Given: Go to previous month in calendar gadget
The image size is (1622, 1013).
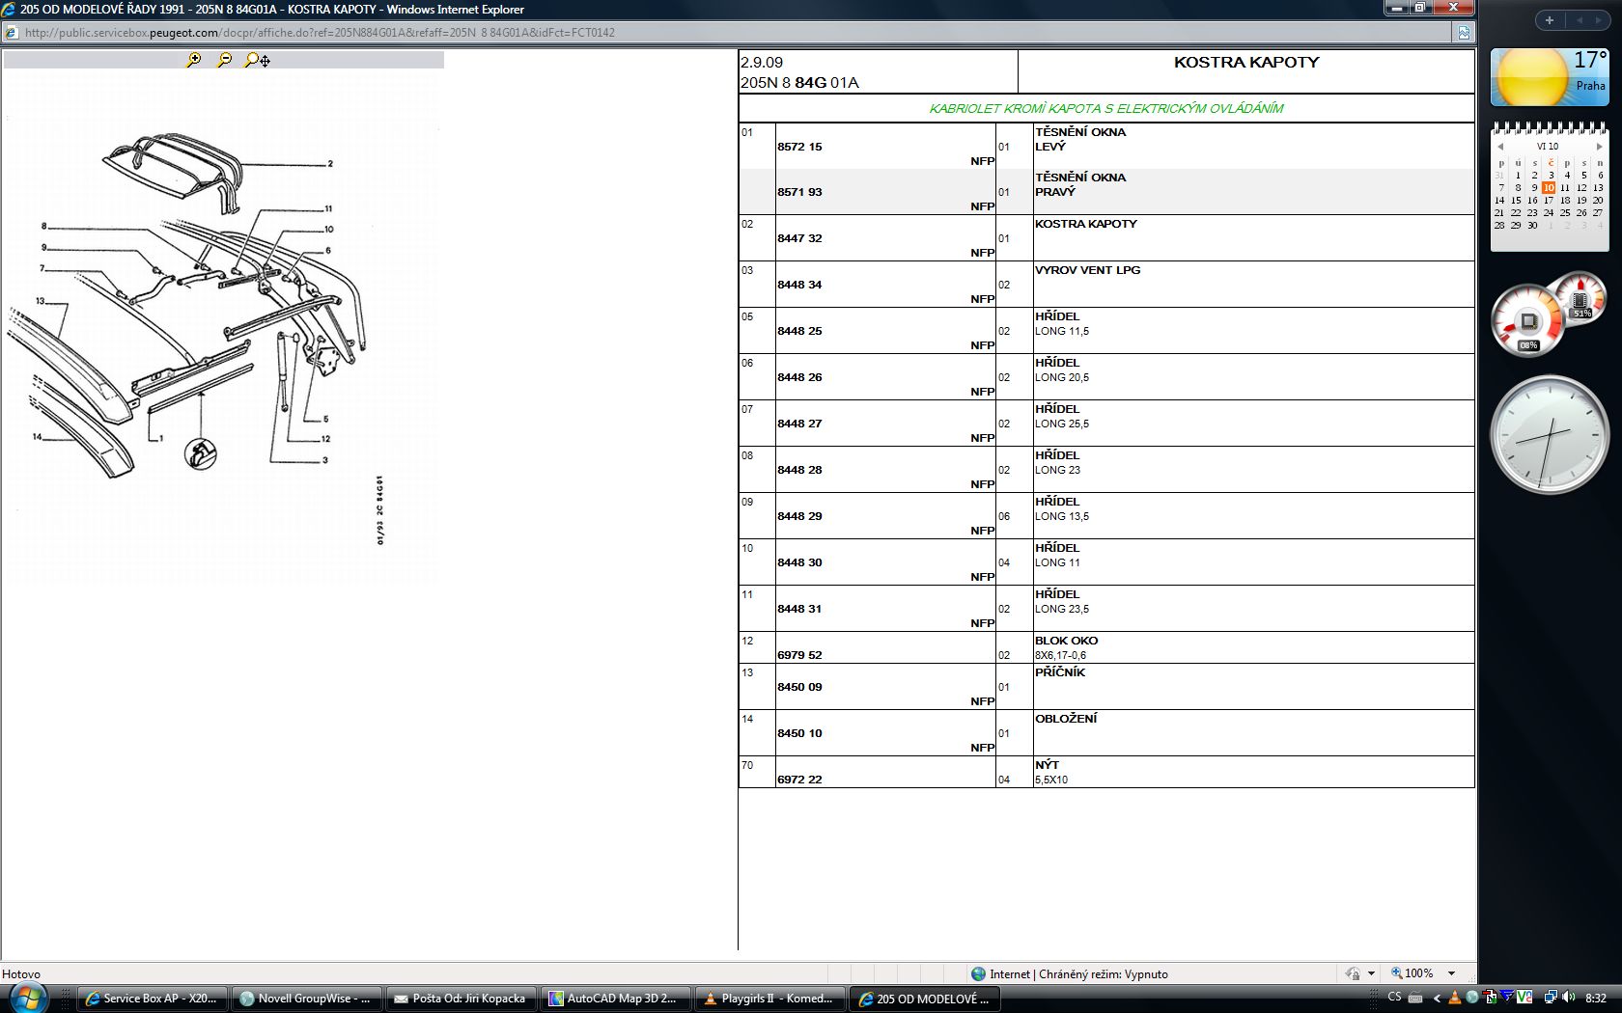Looking at the screenshot, I should [x=1500, y=147].
